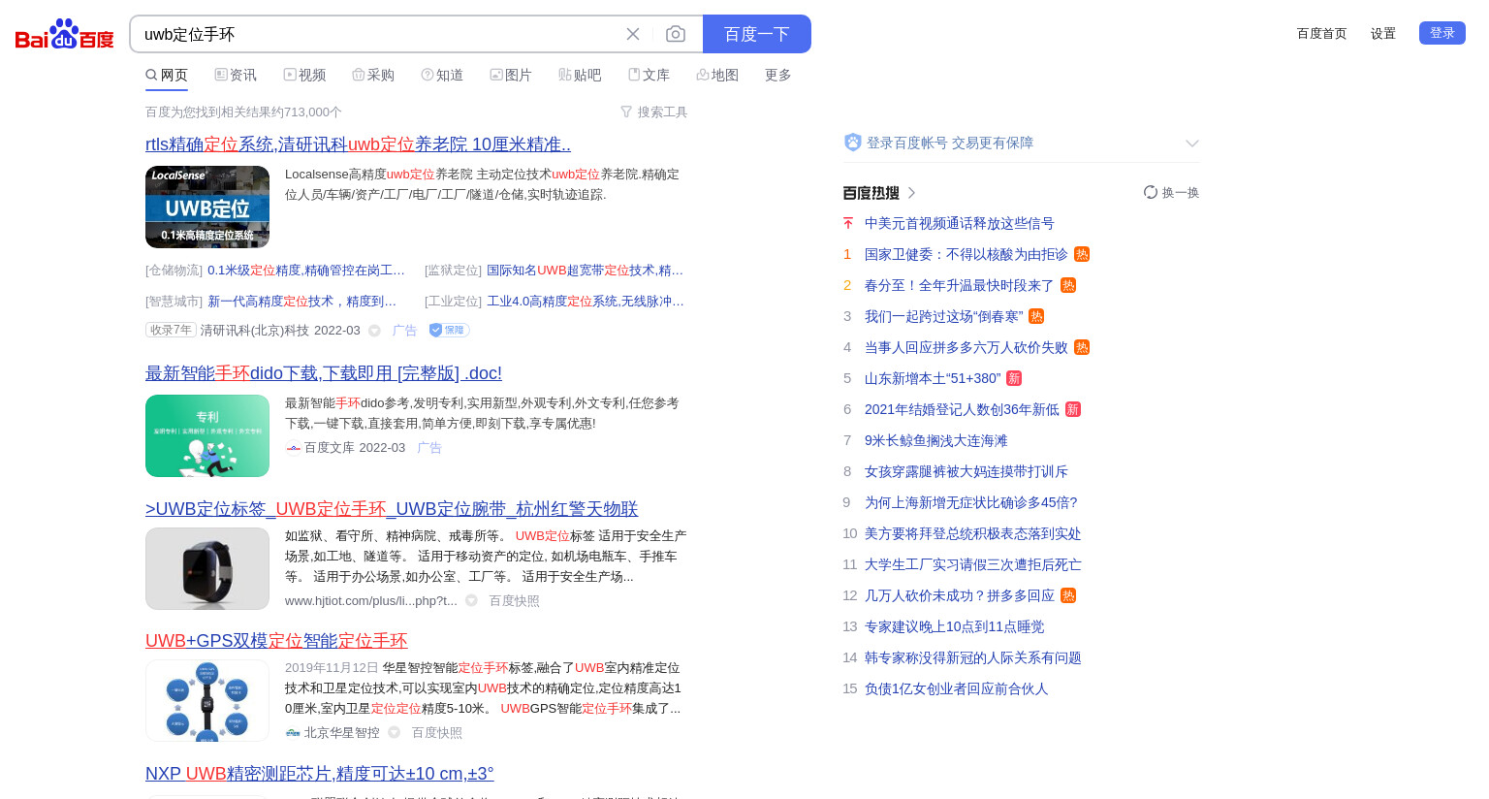Refresh hot list with 换一换
This screenshot has width=1489, height=799.
1171,193
